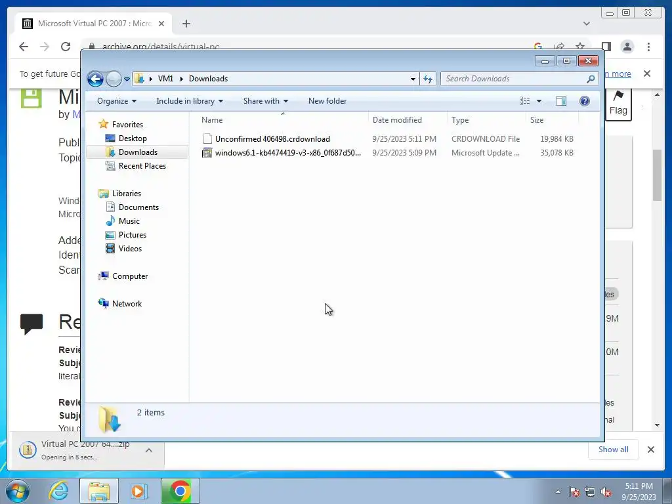Image resolution: width=672 pixels, height=504 pixels.
Task: Show hidden system tray icons
Action: point(558,492)
